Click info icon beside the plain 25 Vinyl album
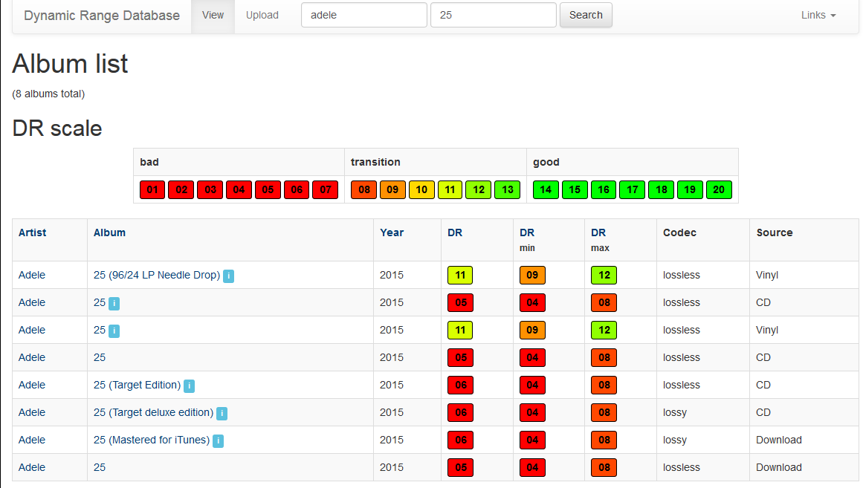Image resolution: width=863 pixels, height=488 pixels. 114,331
